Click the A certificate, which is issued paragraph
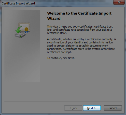 coord(81,45)
